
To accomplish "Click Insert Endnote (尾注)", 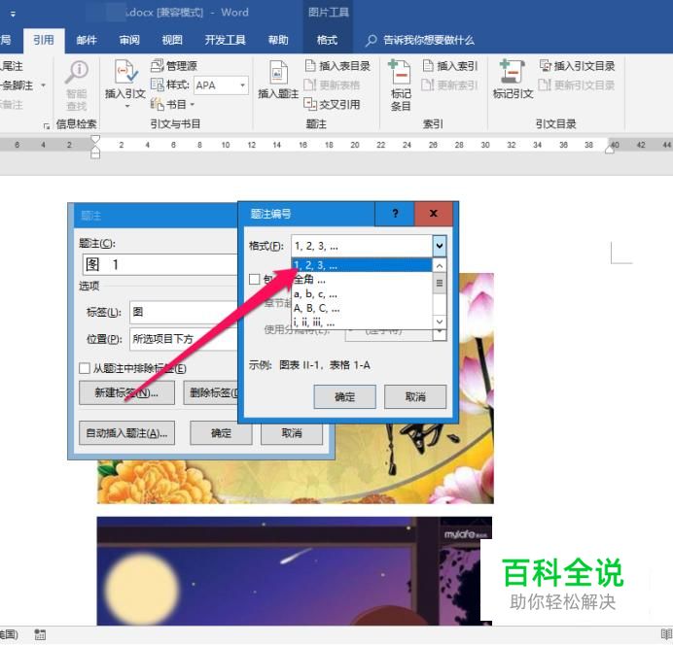I will tap(11, 66).
